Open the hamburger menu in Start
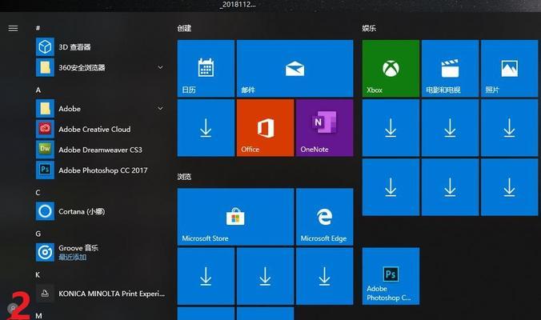This screenshot has width=541, height=320. point(13,28)
